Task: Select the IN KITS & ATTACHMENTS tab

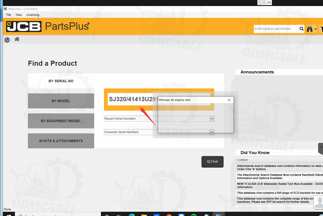Action: pyautogui.click(x=61, y=141)
